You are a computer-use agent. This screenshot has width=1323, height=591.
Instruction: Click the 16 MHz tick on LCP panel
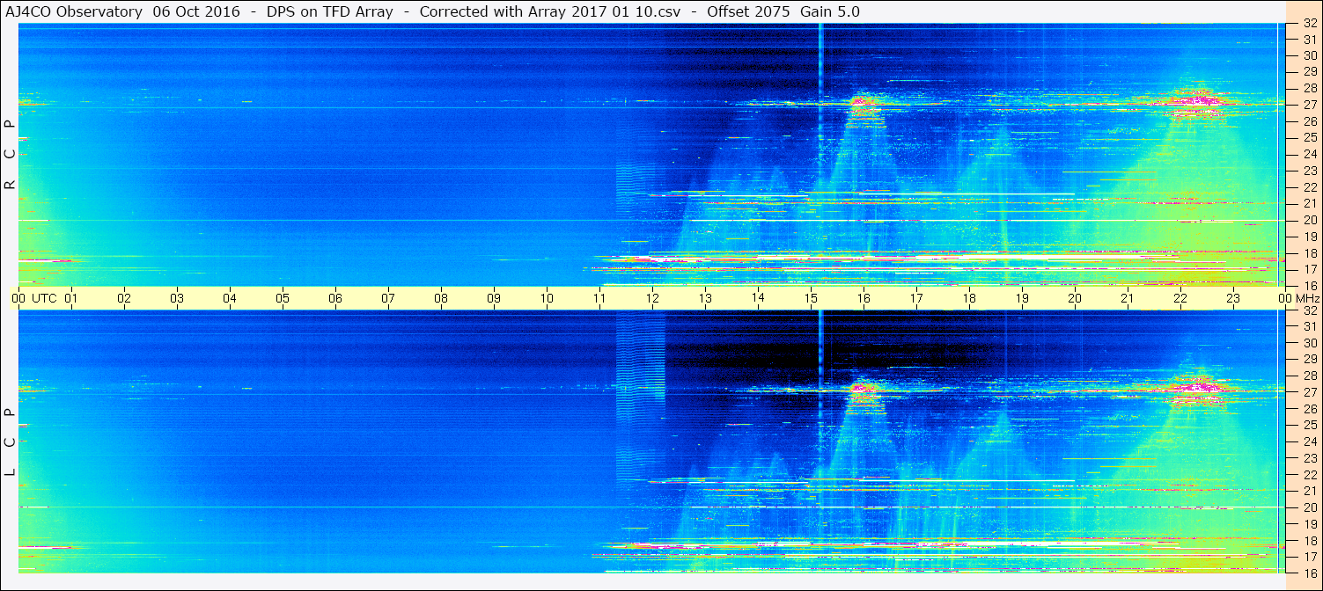click(x=1309, y=573)
